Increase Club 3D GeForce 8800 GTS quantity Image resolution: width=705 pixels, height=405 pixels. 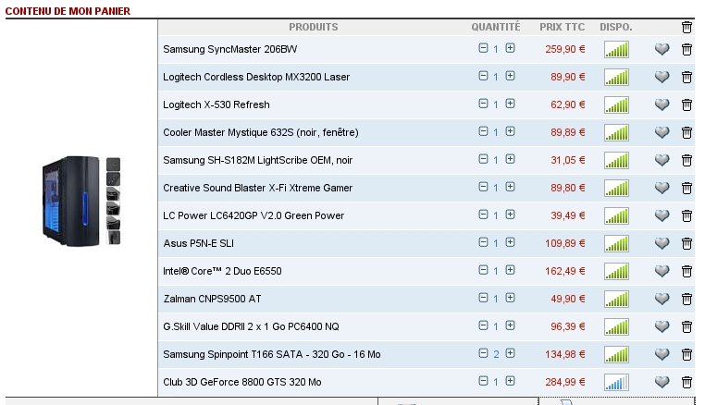510,381
